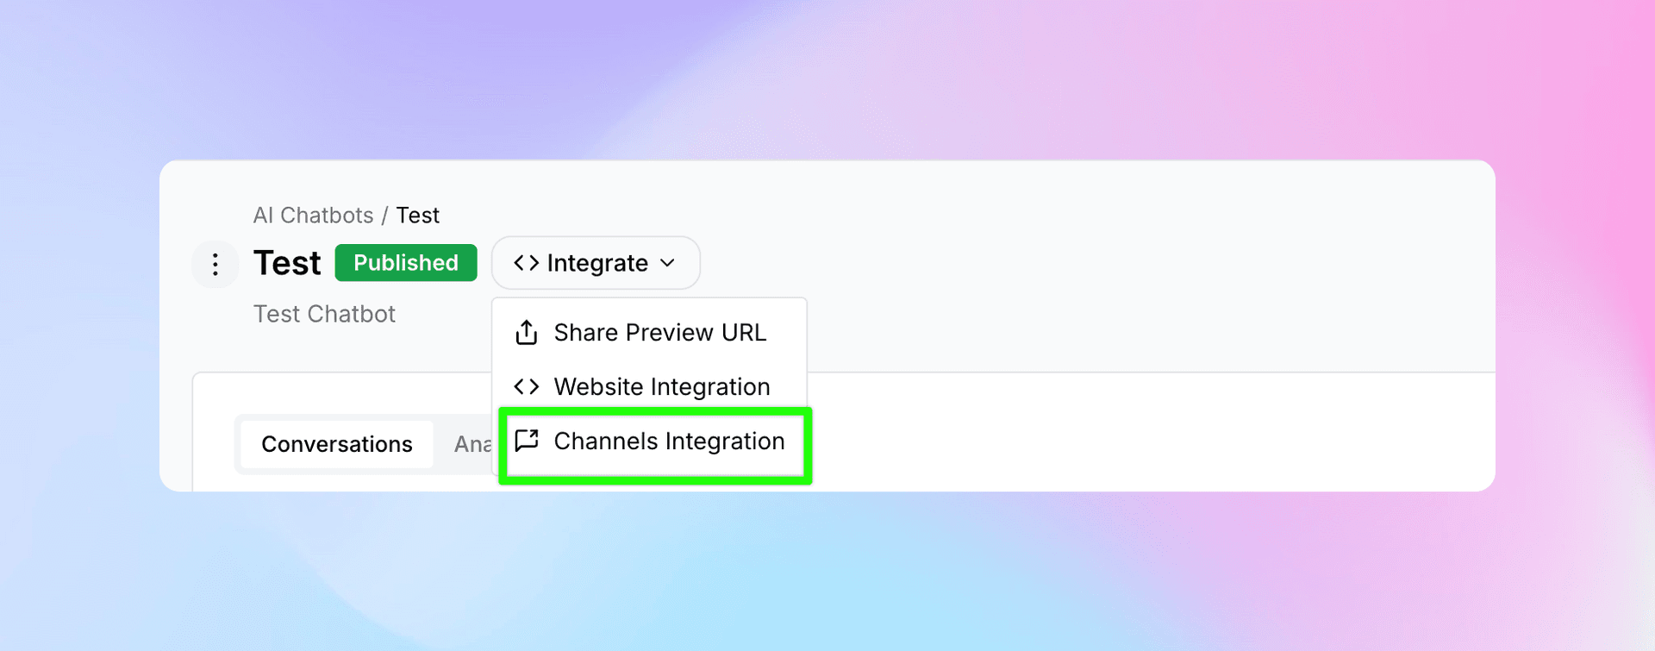The image size is (1655, 651).
Task: Select Channels Integration from the menu
Action: (x=668, y=441)
